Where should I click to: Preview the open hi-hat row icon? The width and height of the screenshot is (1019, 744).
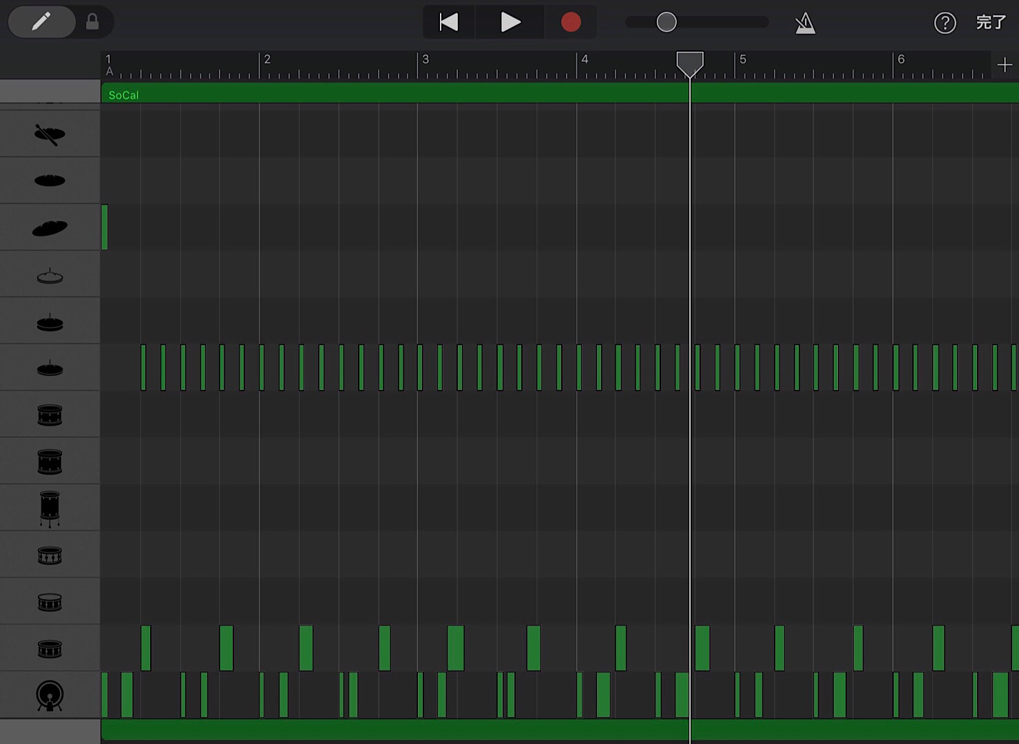pos(50,275)
